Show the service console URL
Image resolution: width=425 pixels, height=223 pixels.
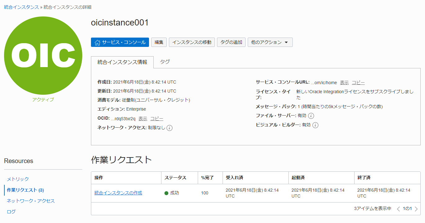coord(344,83)
